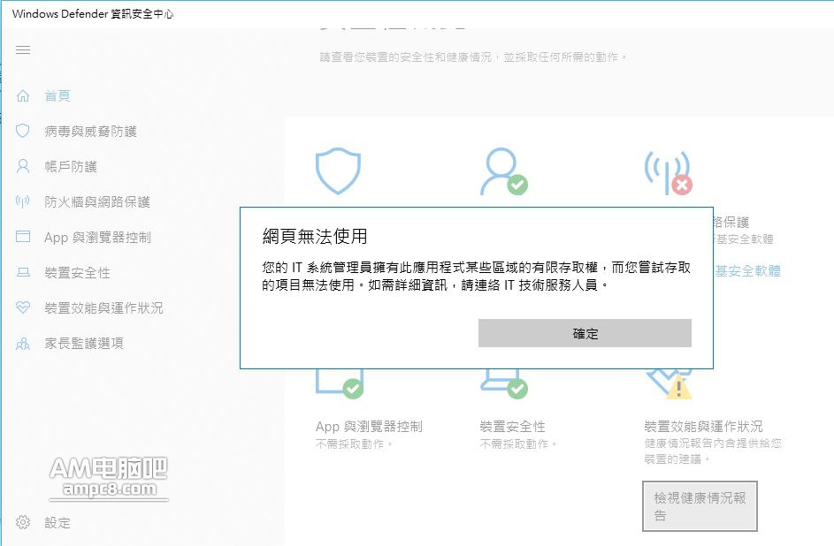Click the firewall antenna tile with red X

668,172
